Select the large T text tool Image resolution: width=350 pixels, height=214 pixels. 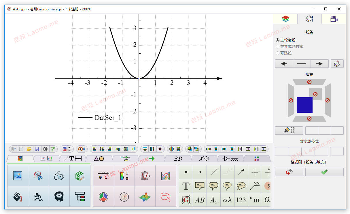coord(186,186)
